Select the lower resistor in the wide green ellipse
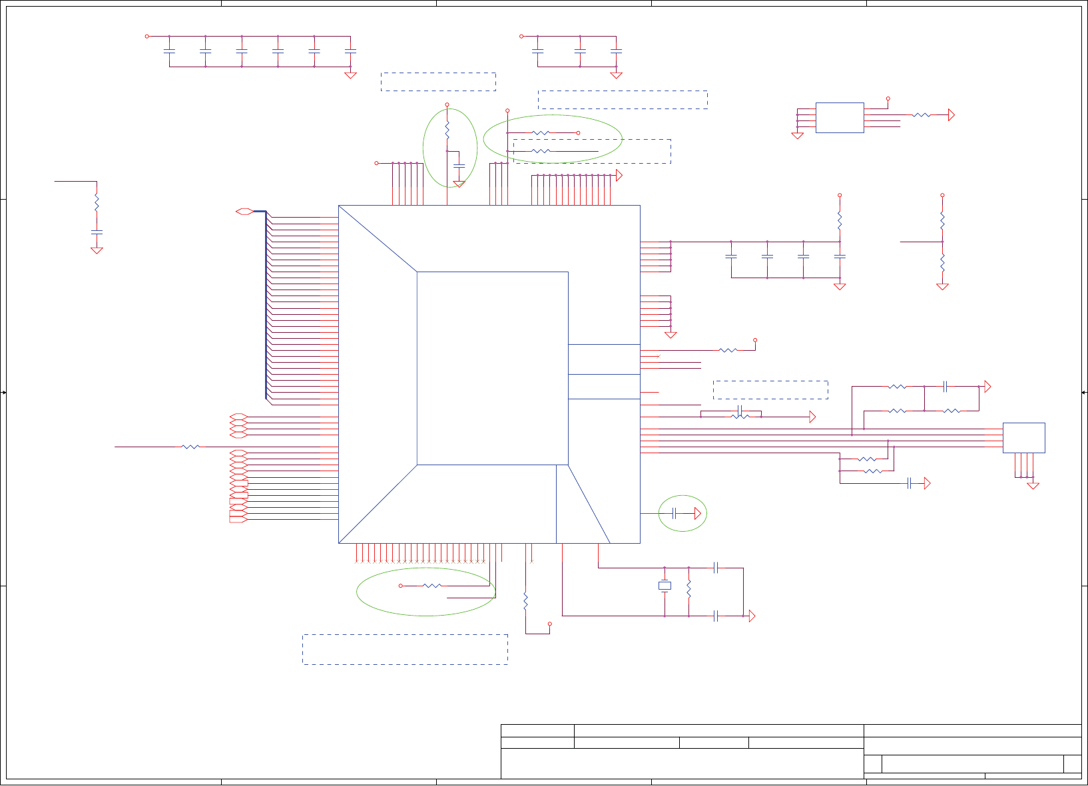This screenshot has width=1088, height=786. click(x=541, y=151)
